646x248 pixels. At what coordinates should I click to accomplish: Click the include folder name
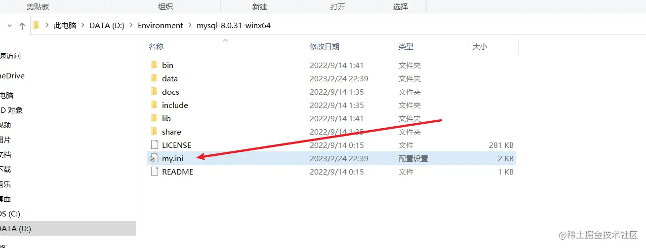click(175, 105)
